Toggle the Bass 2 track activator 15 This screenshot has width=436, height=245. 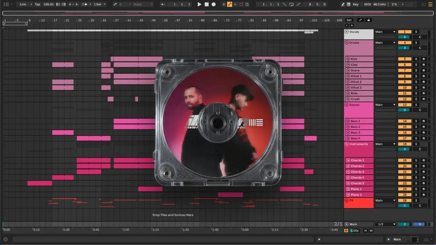coord(405,127)
